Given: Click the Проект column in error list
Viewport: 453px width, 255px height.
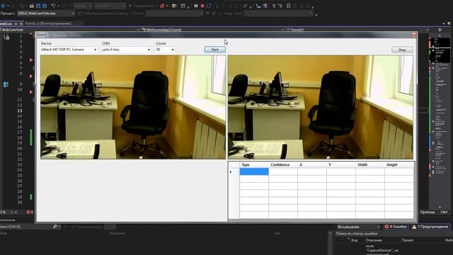Looking at the screenshot, I should [408, 240].
